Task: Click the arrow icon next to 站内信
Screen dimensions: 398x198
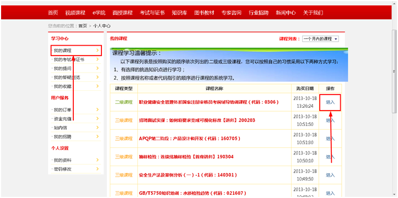Action: click(98, 128)
